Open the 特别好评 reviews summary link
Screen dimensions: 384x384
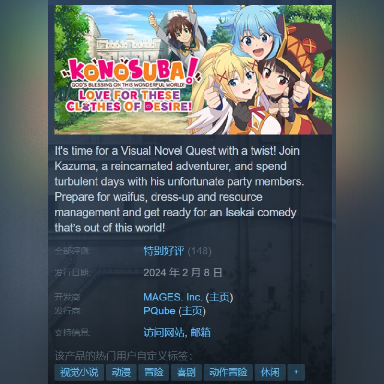[x=164, y=251]
